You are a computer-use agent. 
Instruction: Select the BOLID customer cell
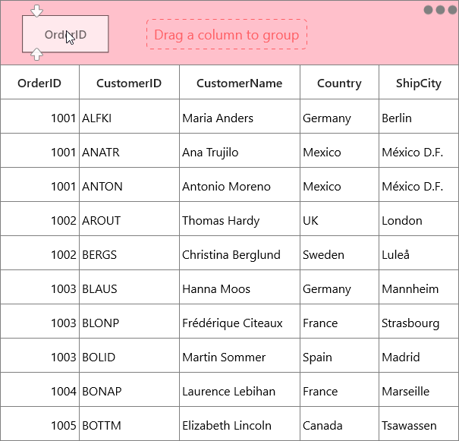(x=129, y=355)
